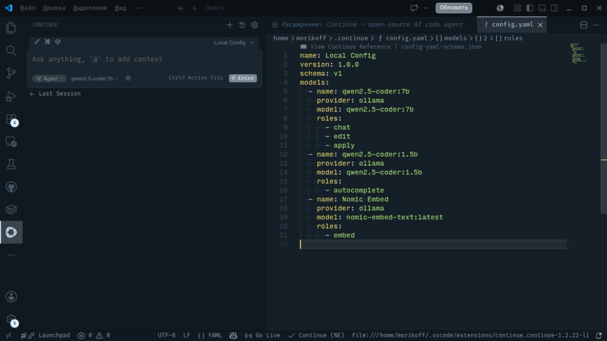Open editor more actions ellipsis
Image resolution: width=607 pixels, height=341 pixels.
click(x=596, y=25)
